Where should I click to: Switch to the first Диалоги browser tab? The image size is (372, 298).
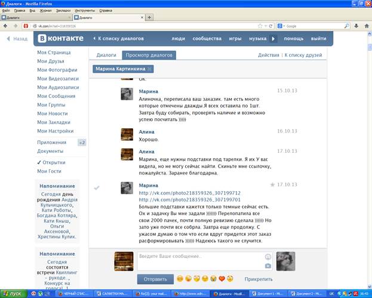(x=36, y=17)
